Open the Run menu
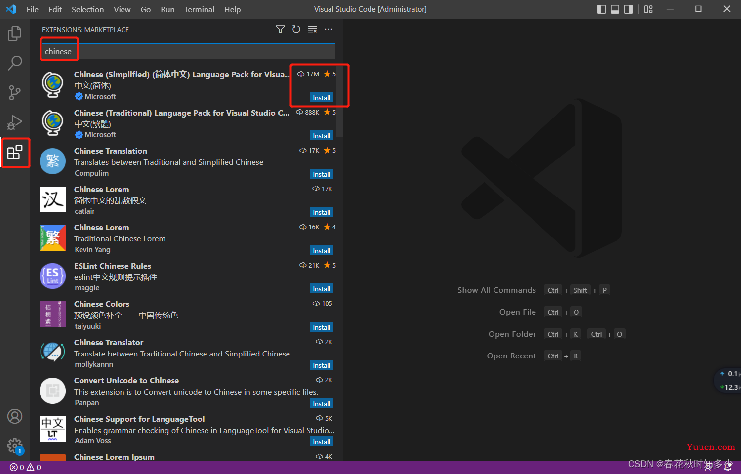Screen dimensions: 741x474 click(x=167, y=9)
